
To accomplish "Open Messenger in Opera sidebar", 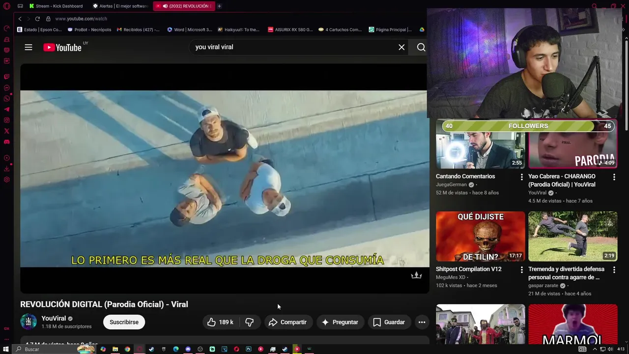I will click(6, 88).
